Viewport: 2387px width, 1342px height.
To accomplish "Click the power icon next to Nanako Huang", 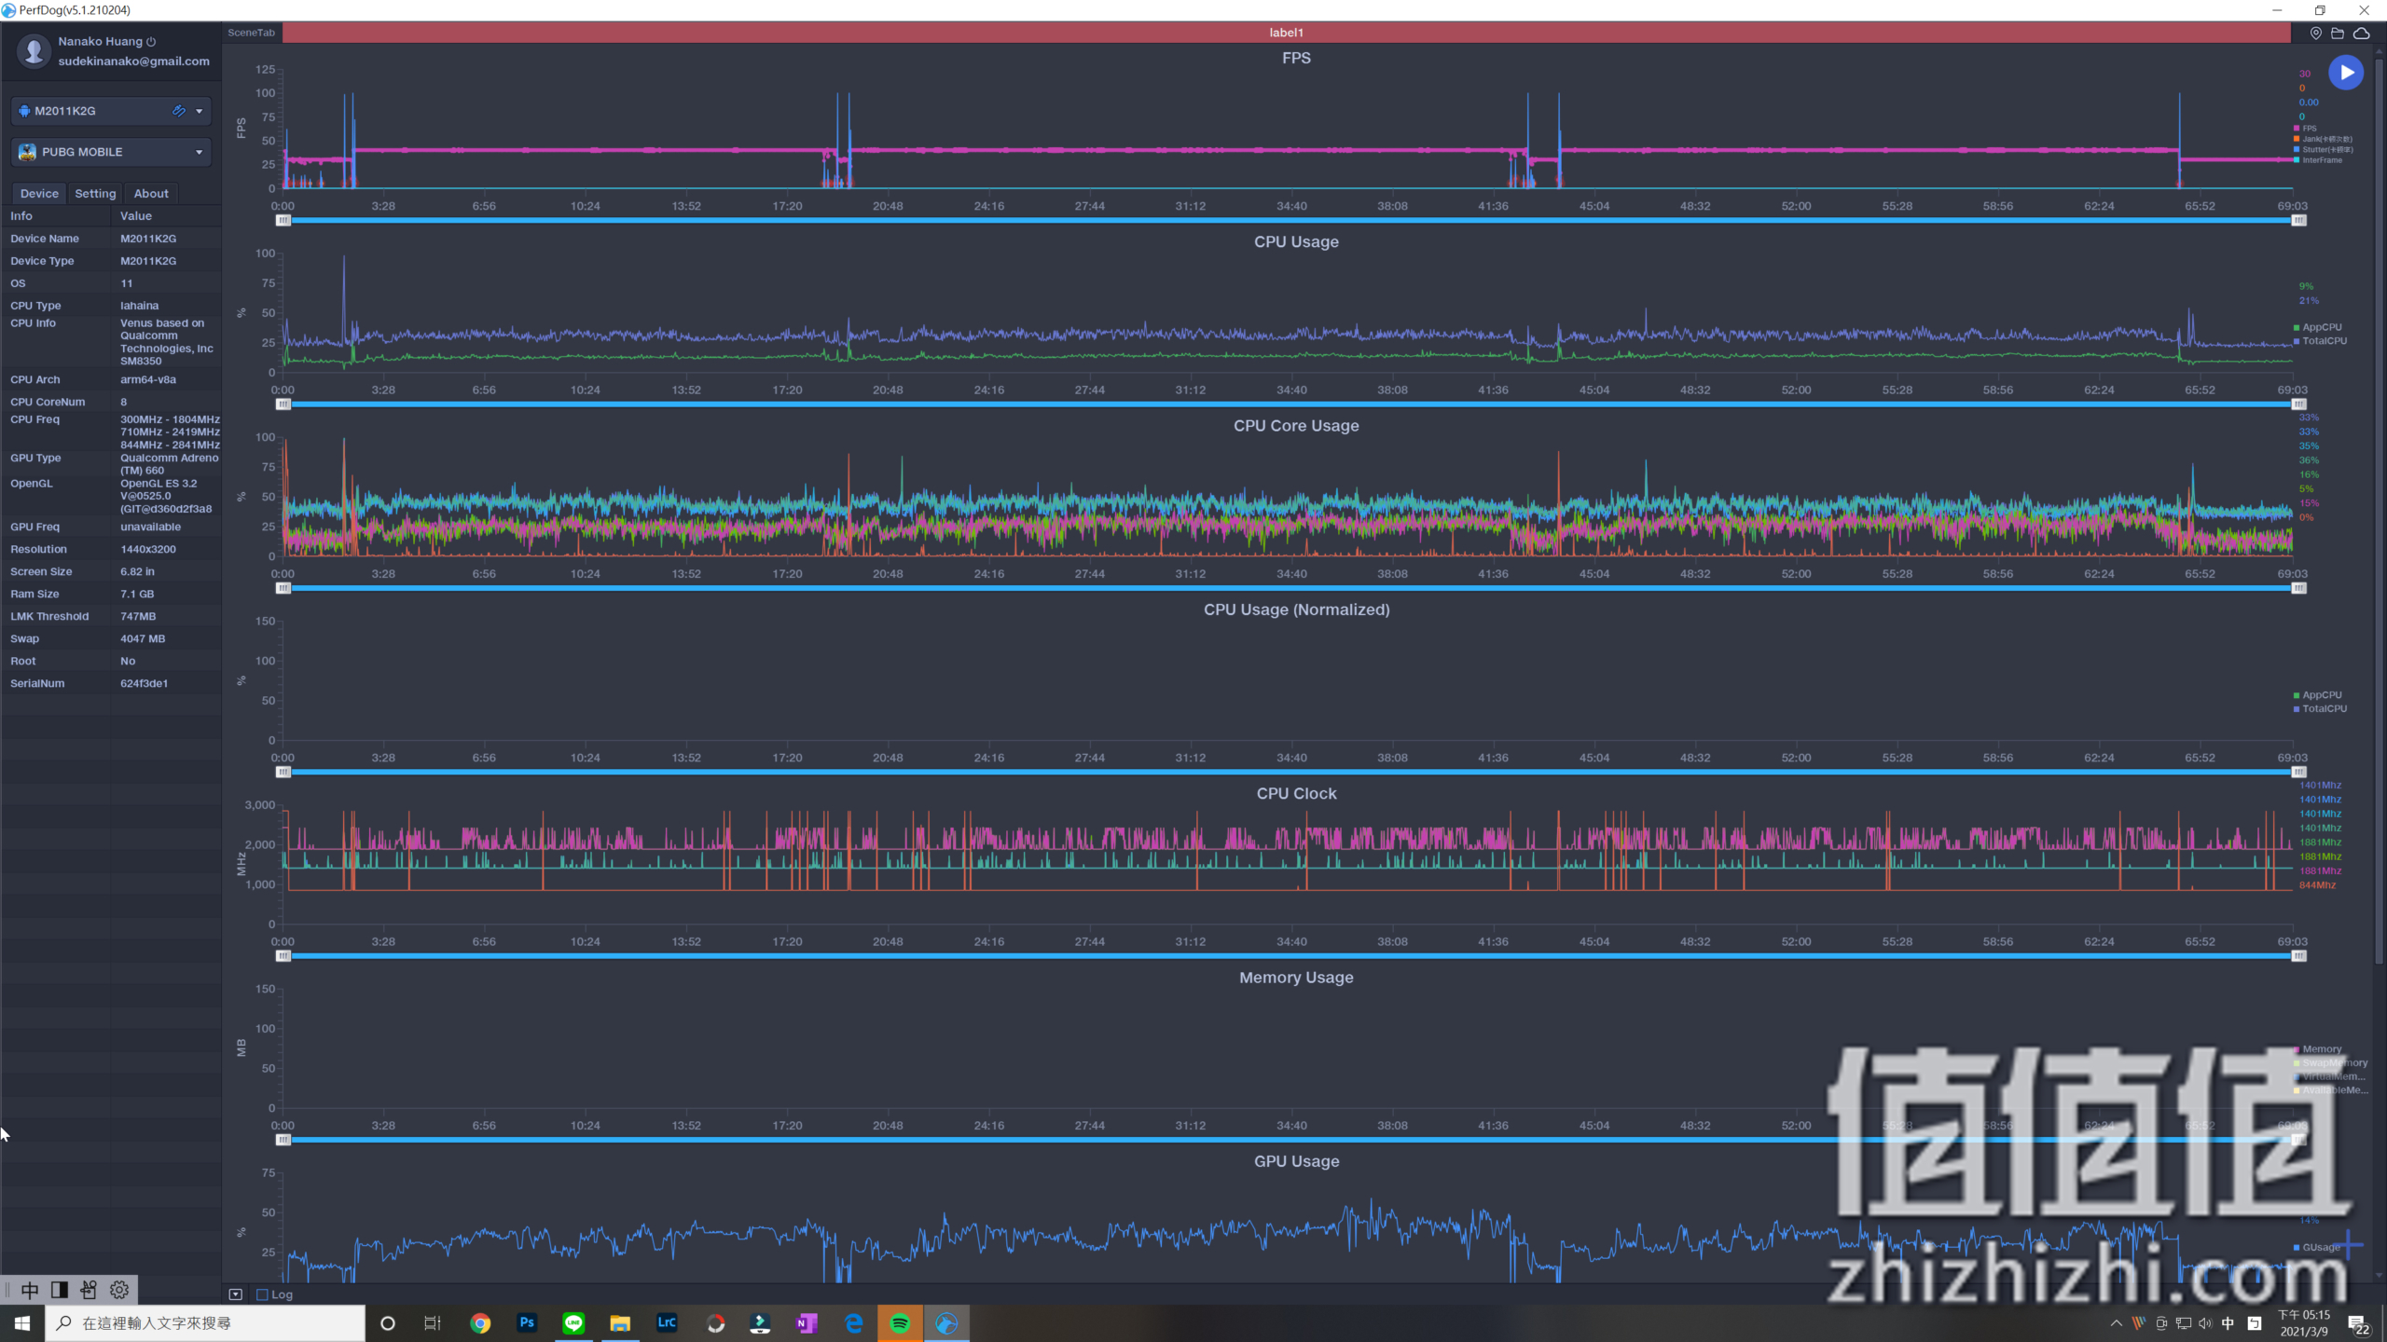I will pyautogui.click(x=151, y=41).
